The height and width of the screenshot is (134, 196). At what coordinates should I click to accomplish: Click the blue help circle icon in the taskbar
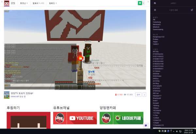point(168,131)
